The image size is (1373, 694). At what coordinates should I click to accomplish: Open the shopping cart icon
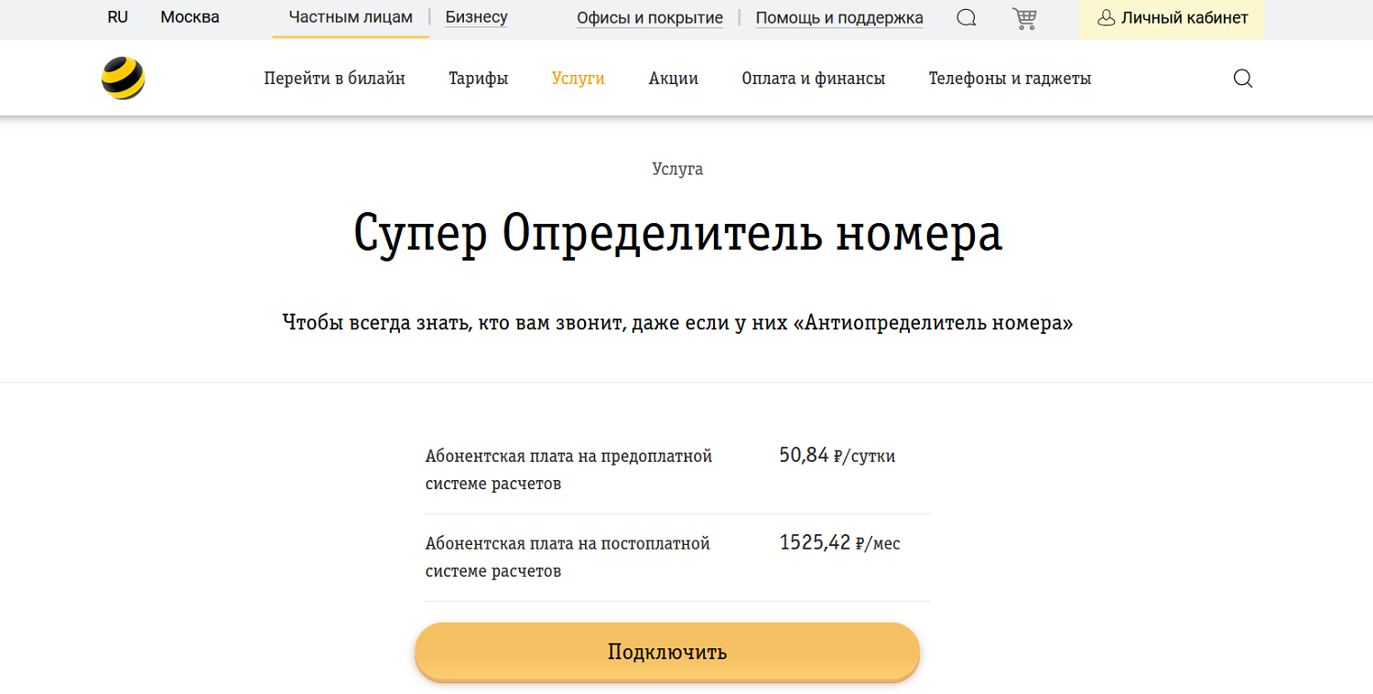[1024, 18]
